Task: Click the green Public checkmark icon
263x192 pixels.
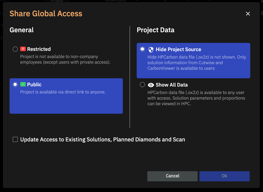Action: pyautogui.click(x=23, y=84)
